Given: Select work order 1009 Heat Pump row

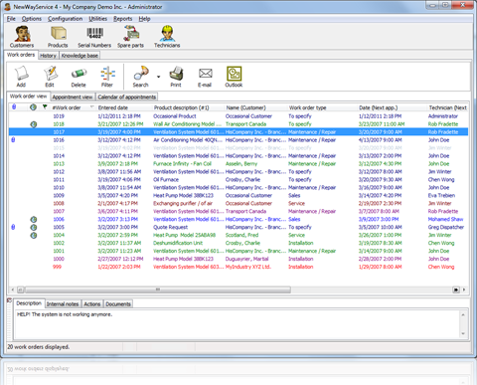Looking at the screenshot, I should pos(238,196).
